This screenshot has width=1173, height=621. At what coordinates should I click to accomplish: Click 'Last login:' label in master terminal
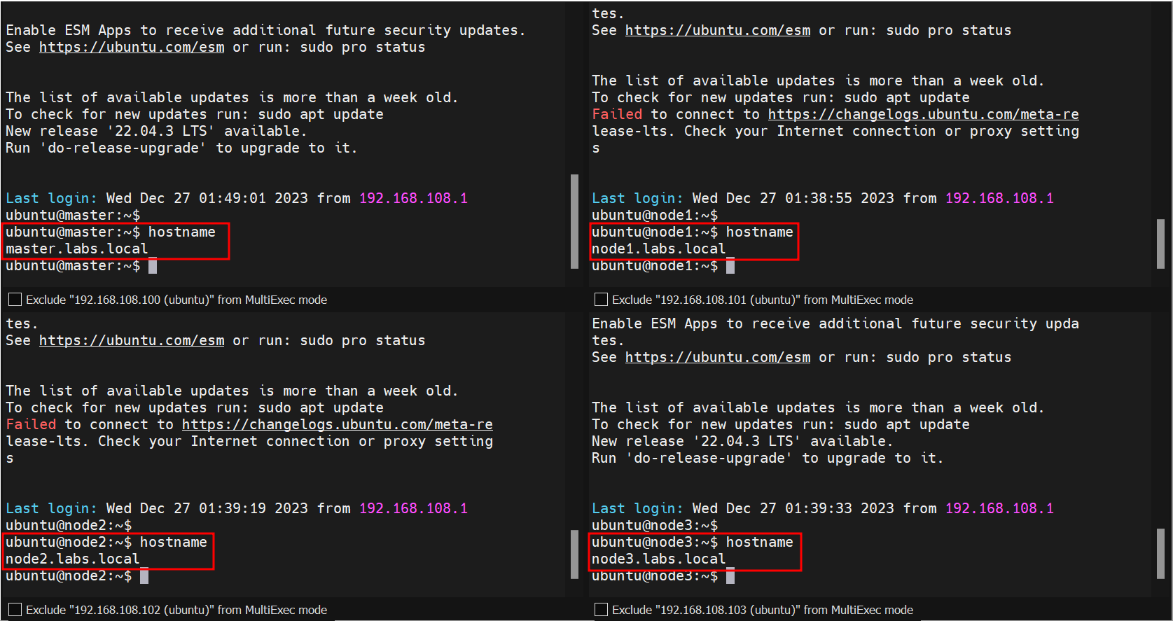tap(52, 199)
